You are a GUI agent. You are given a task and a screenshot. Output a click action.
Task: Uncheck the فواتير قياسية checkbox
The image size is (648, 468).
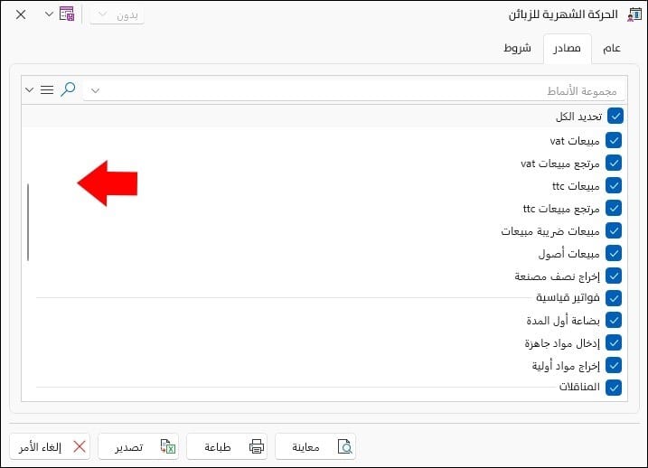click(614, 298)
